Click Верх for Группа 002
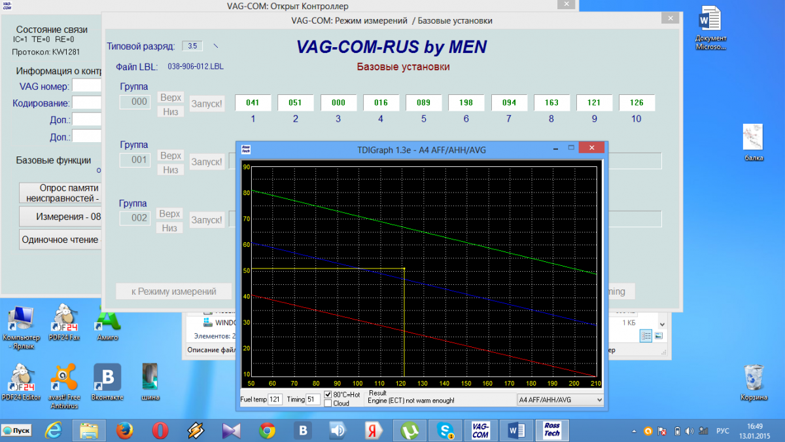Viewport: 785px width, 442px height. click(x=170, y=214)
